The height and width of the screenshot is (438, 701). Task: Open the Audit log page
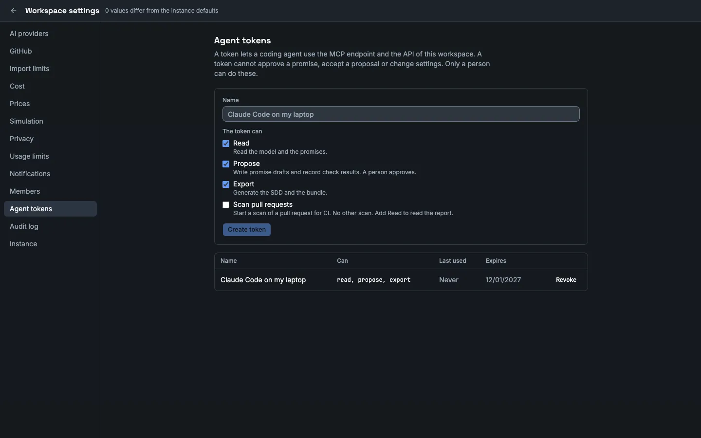click(x=50, y=226)
